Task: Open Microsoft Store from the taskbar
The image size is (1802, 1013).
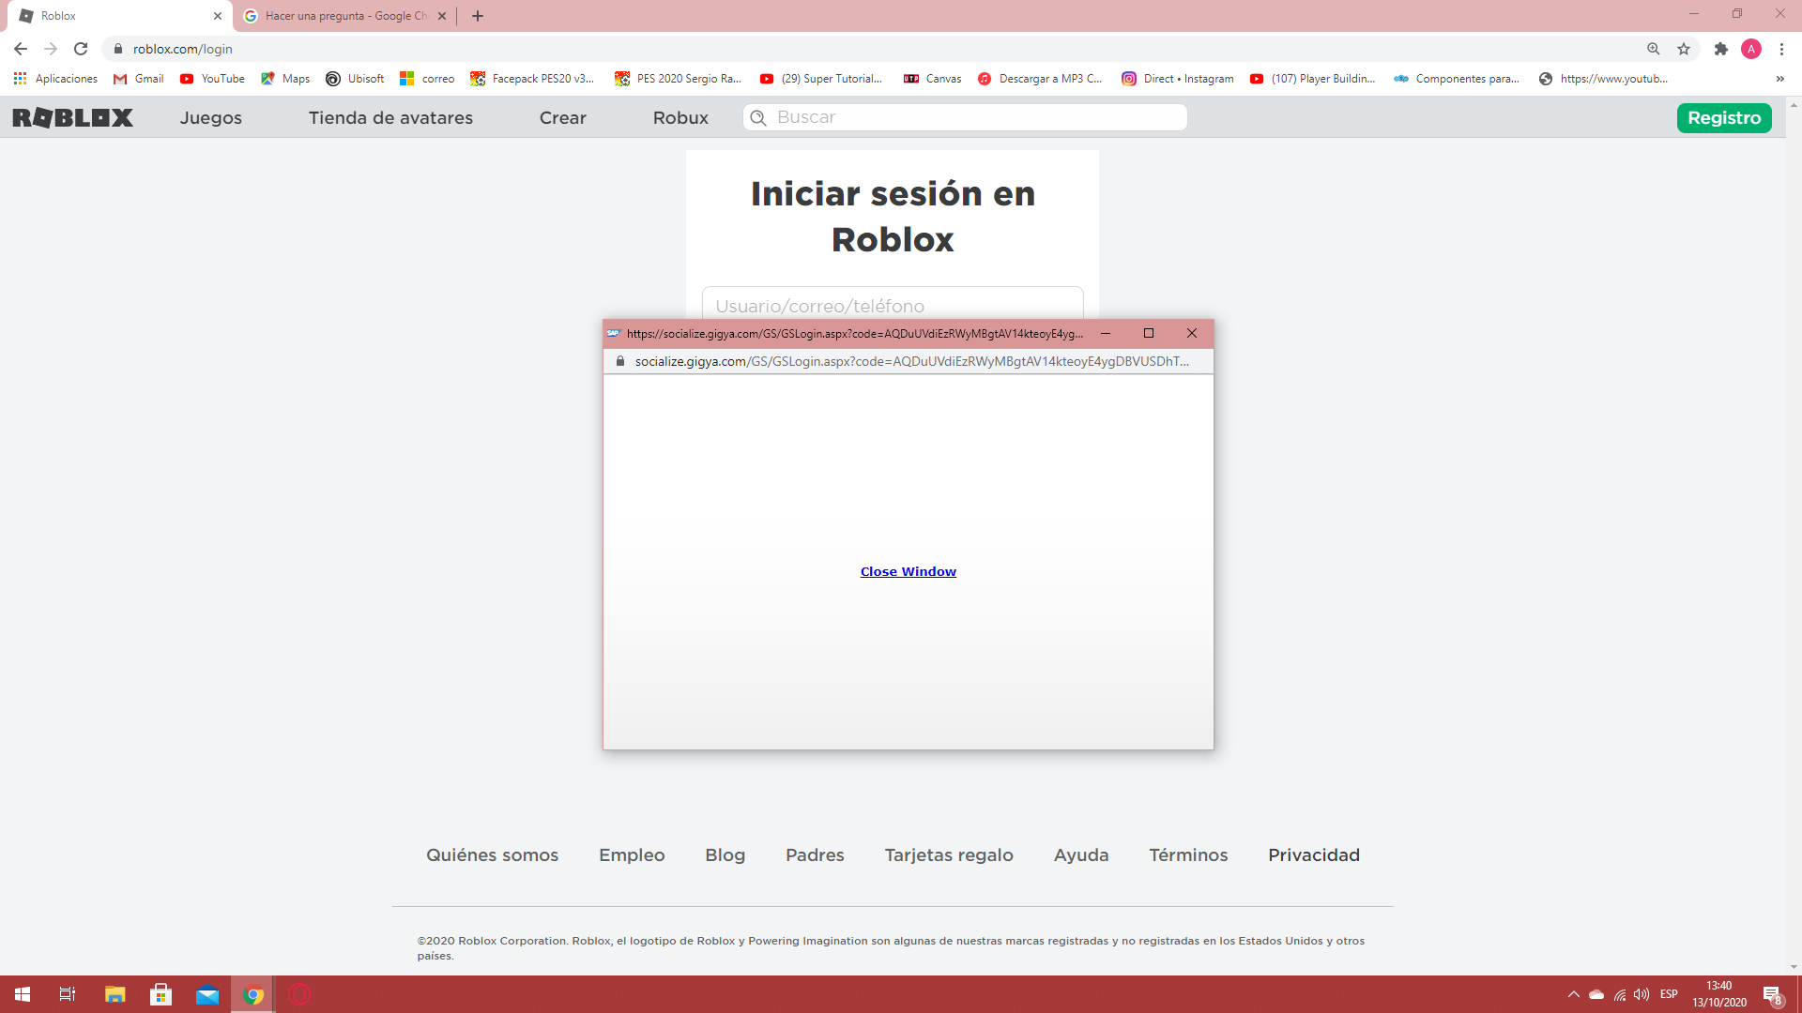Action: point(160,994)
